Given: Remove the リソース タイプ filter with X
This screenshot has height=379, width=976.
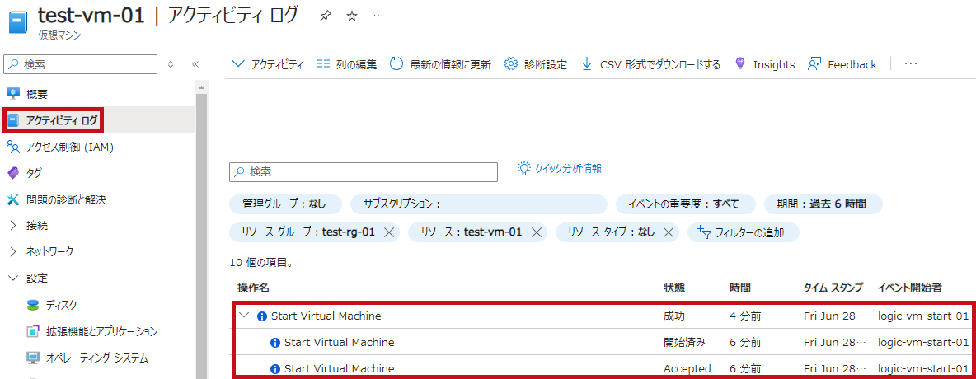Looking at the screenshot, I should pos(669,232).
